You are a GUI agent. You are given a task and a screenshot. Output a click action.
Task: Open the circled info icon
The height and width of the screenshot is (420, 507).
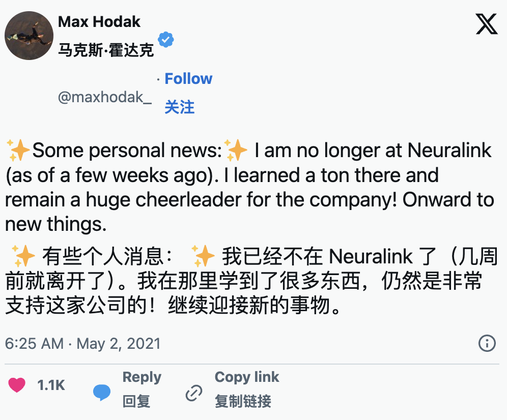[487, 343]
